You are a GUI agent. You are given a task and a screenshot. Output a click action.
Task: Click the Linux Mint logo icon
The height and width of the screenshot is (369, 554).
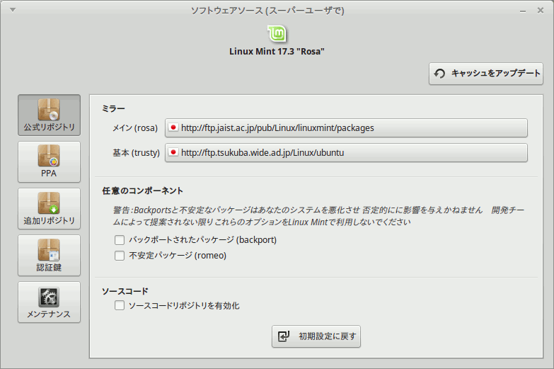[277, 34]
